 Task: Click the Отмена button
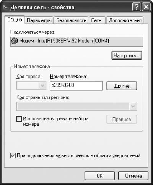(x=133, y=176)
